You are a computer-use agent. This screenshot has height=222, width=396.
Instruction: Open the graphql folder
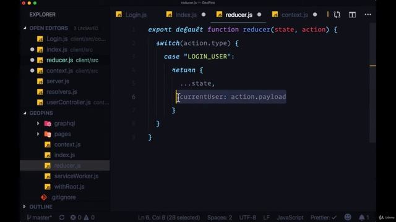pos(64,123)
